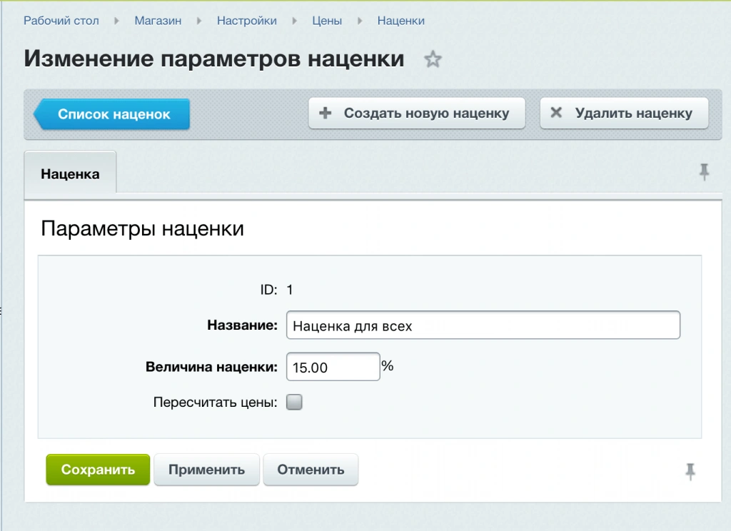
Task: Go to Рабочий стол breadcrumb link
Action: (61, 21)
